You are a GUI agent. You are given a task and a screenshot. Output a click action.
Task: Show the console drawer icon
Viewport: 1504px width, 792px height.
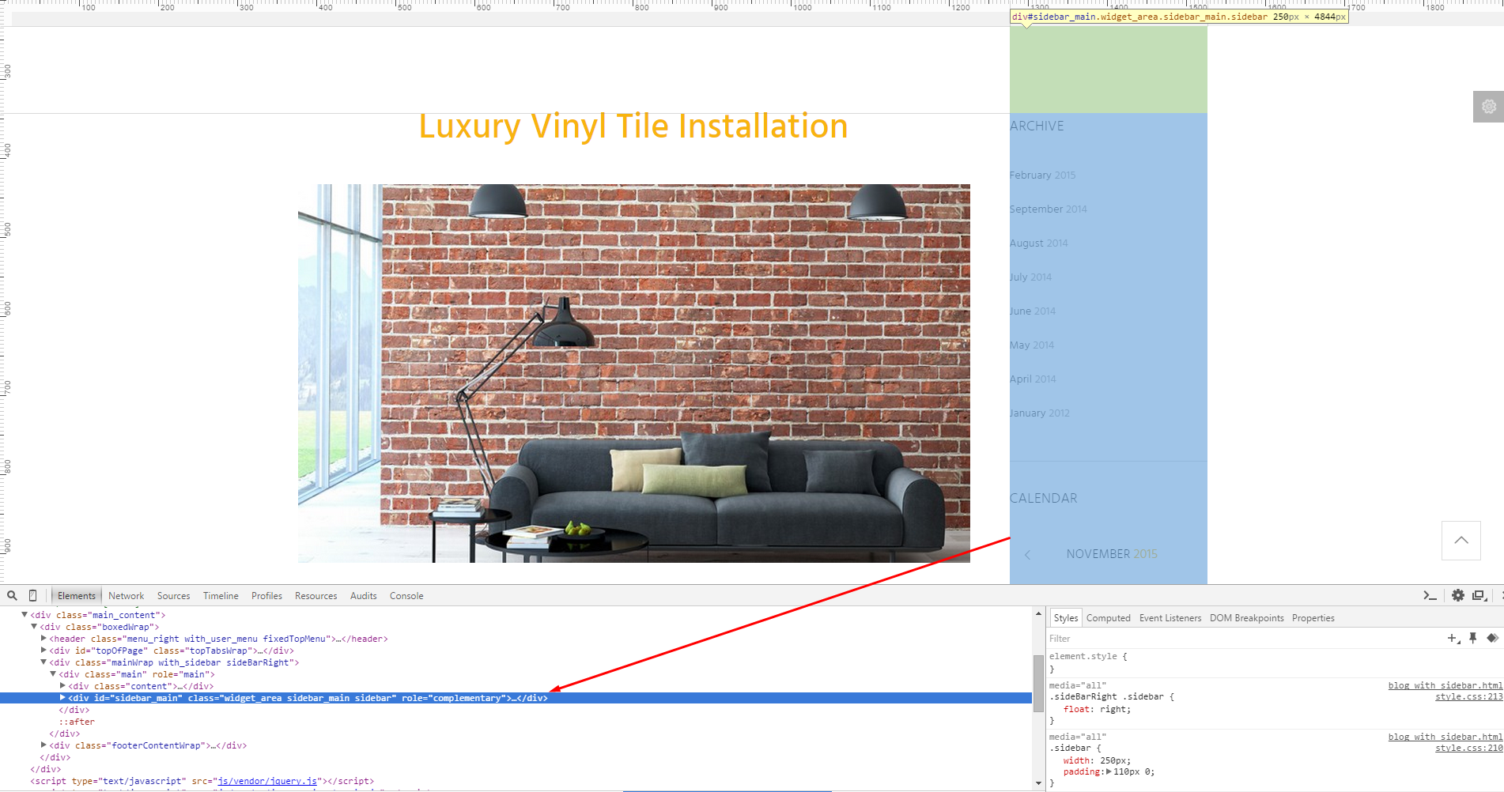[x=1429, y=596]
